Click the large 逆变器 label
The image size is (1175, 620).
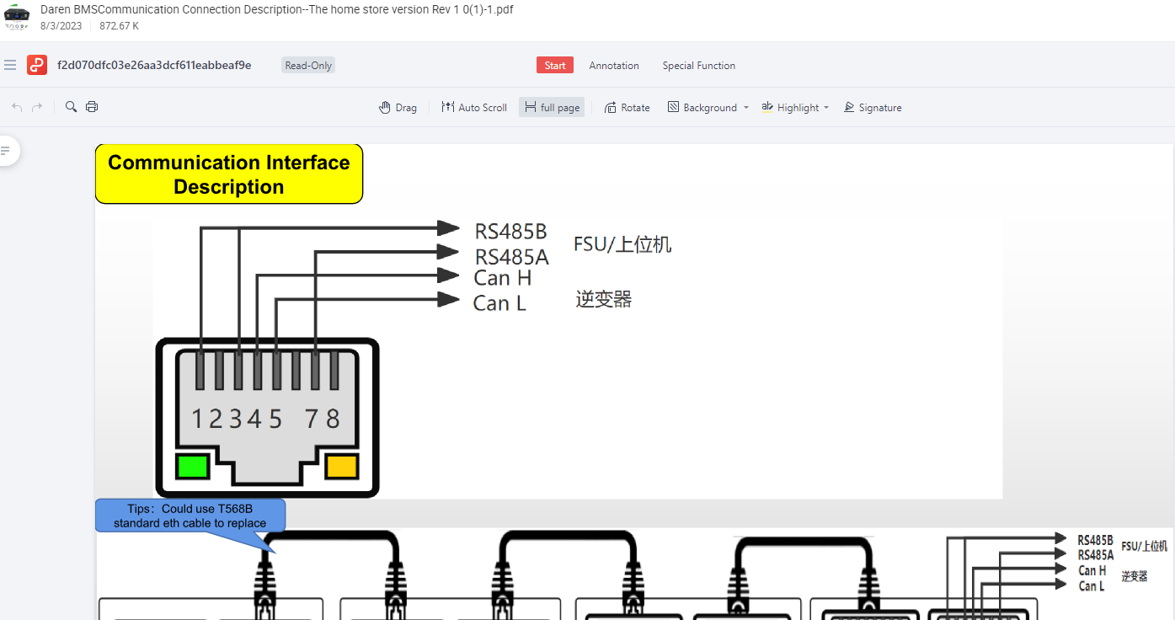point(604,299)
